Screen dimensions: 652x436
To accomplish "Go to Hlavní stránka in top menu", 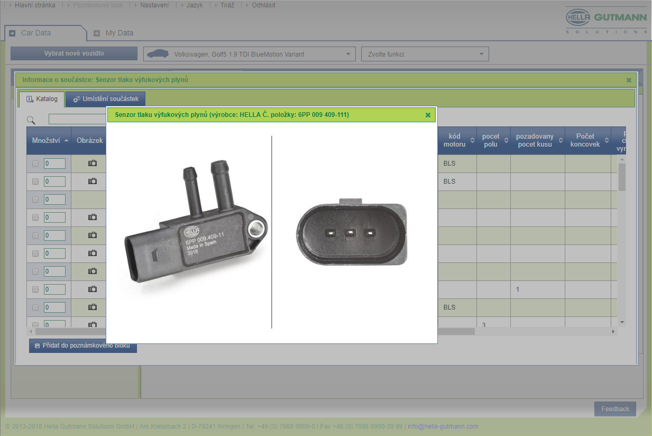I will click(35, 5).
